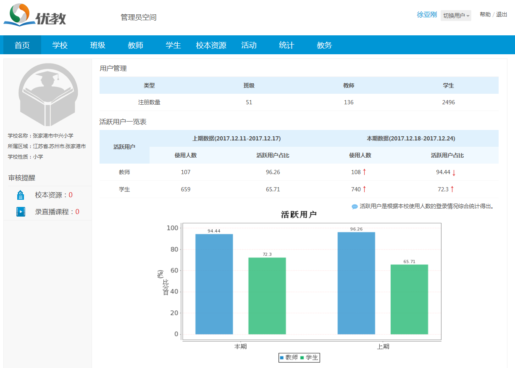
Task: Click the 校本资源 building icon in sidebar
Action: [21, 195]
